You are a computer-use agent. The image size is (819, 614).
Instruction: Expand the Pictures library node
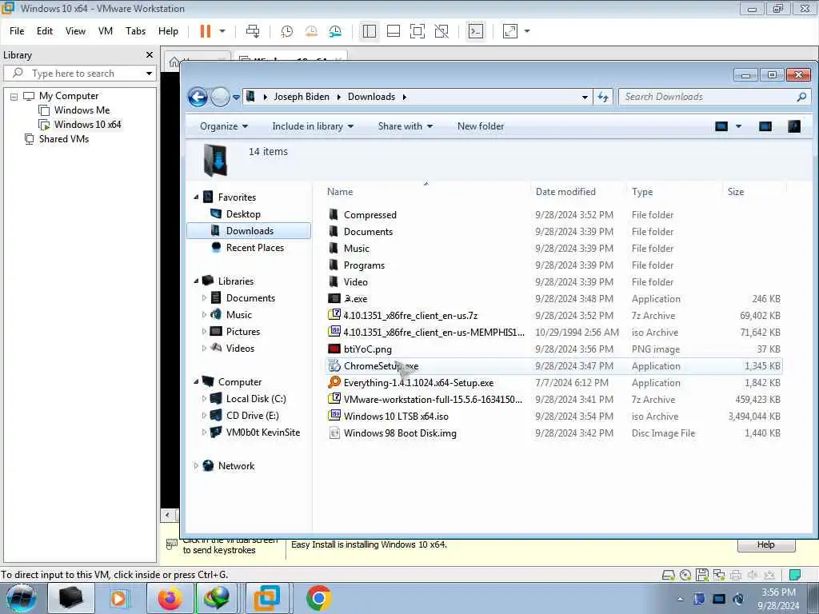[204, 332]
